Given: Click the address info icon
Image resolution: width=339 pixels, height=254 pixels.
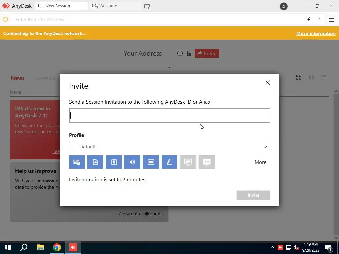Looking at the screenshot, I should click(x=180, y=53).
